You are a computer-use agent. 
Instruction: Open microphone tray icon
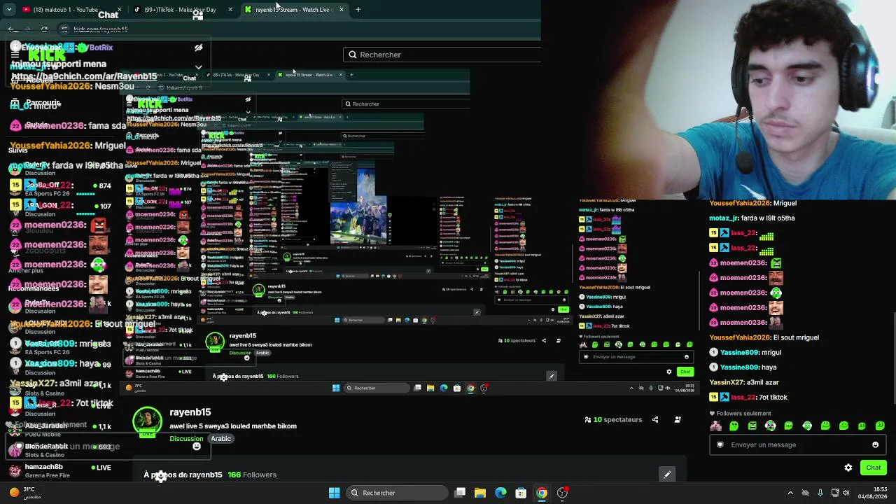pyautogui.click(x=820, y=493)
